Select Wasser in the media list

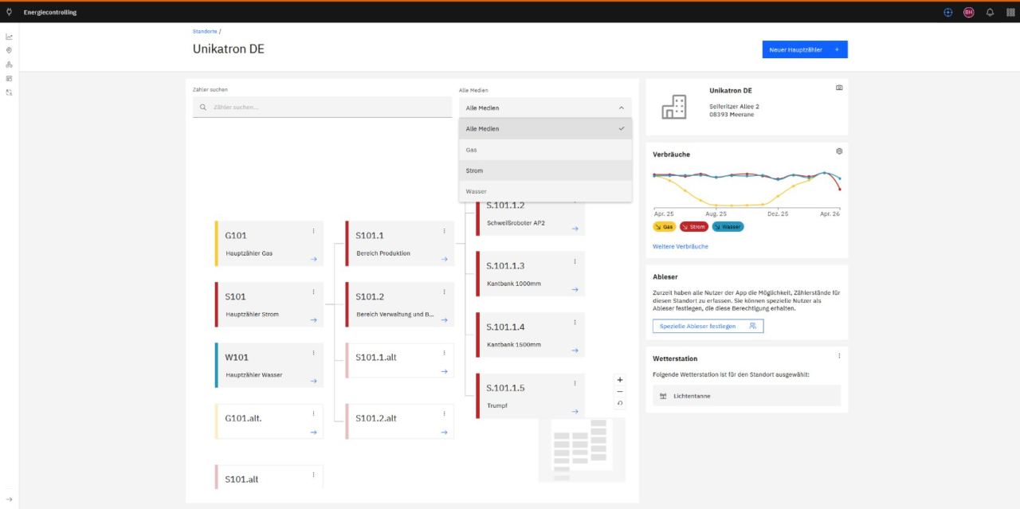[545, 191]
